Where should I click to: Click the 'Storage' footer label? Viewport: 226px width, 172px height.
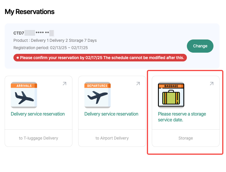186,138
